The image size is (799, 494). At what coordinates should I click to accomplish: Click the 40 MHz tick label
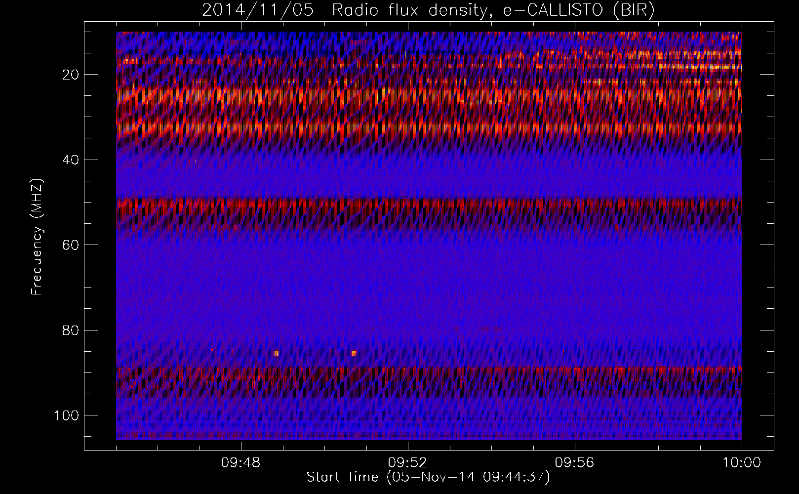tap(71, 160)
